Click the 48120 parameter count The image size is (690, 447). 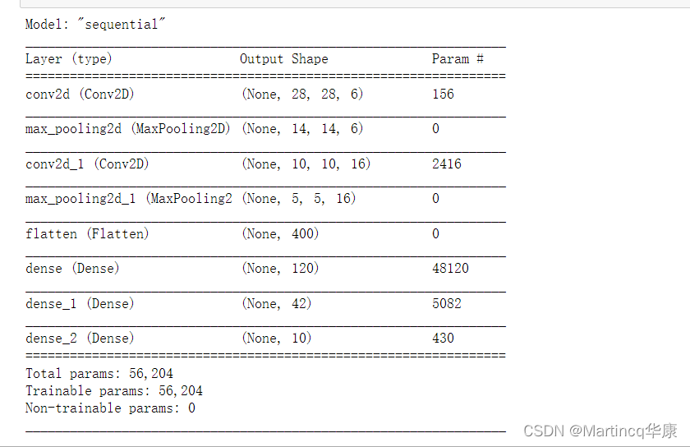point(450,269)
